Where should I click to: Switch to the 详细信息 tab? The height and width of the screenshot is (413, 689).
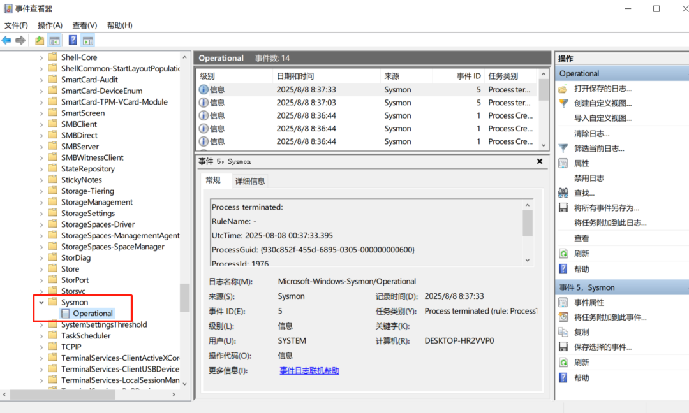249,181
